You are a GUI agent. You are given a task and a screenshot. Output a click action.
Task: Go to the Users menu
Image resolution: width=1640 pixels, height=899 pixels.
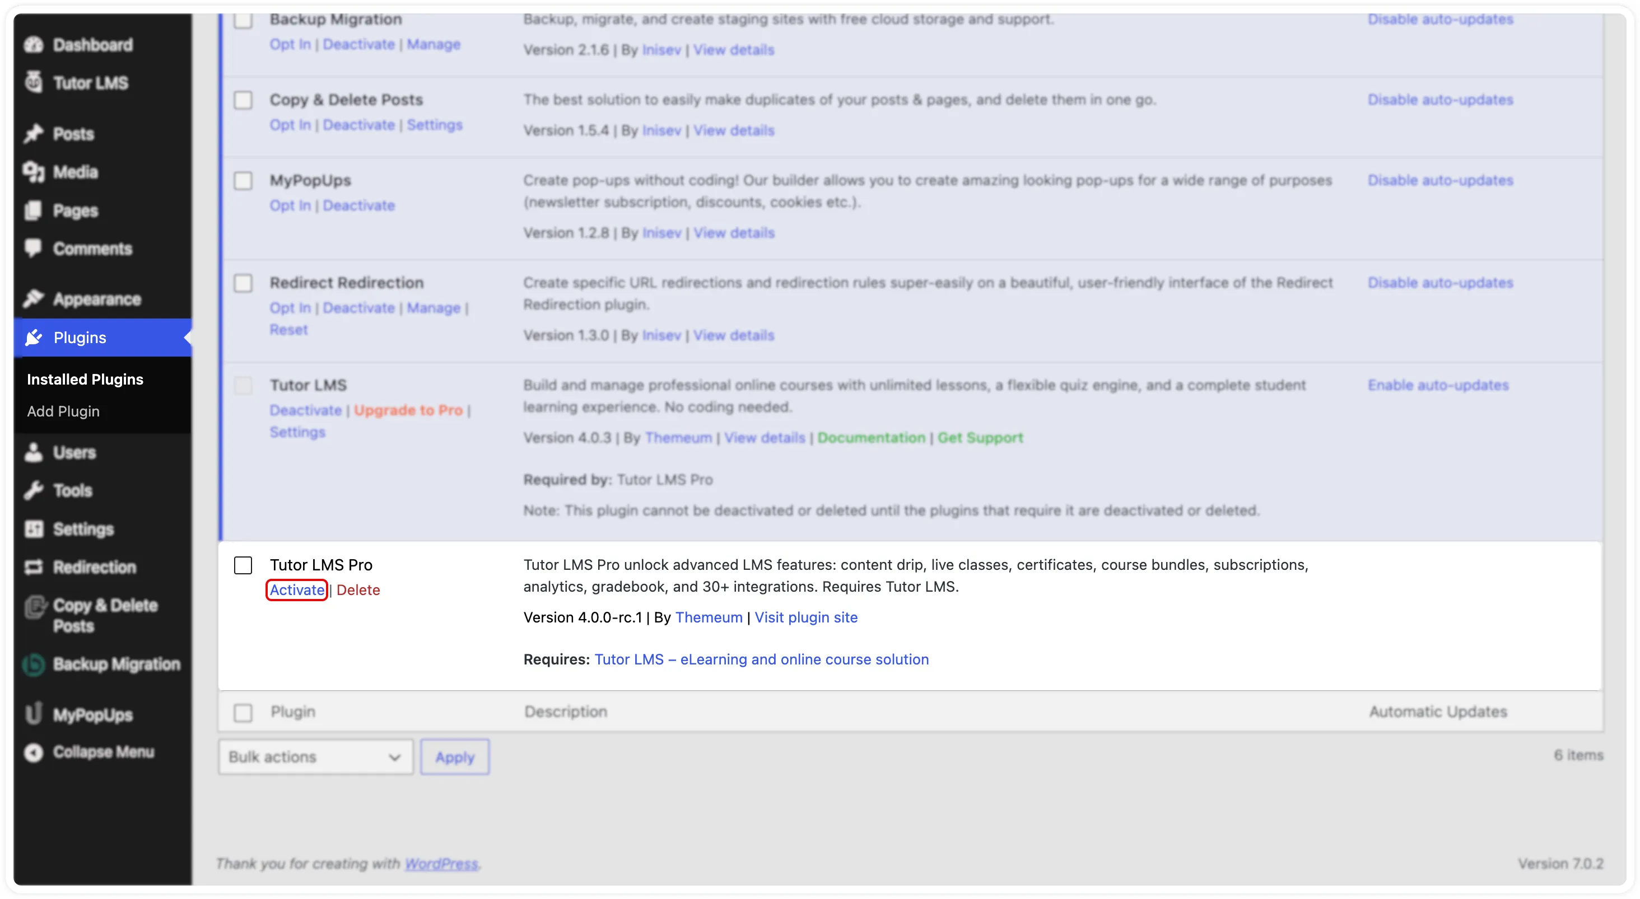tap(74, 452)
